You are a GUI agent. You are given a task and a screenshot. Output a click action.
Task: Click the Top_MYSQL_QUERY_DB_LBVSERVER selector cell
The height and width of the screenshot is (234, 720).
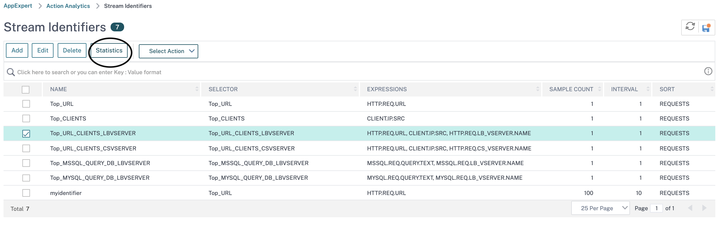tap(258, 178)
